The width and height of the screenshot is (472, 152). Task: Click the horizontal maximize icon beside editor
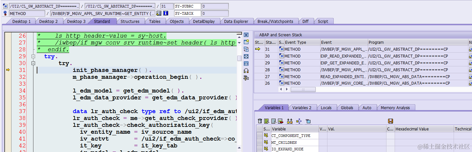(x=246, y=63)
